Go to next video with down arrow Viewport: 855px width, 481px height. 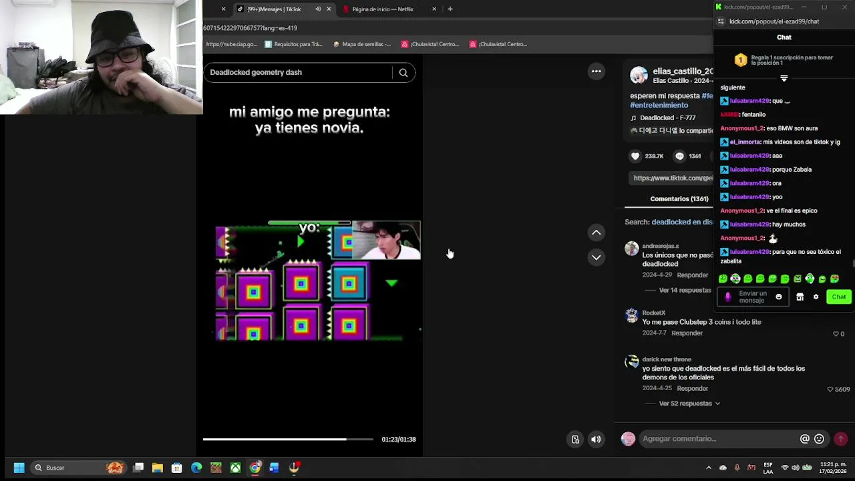[596, 257]
